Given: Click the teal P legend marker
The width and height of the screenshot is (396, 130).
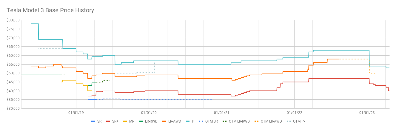Looking at the screenshot, I should [187, 121].
